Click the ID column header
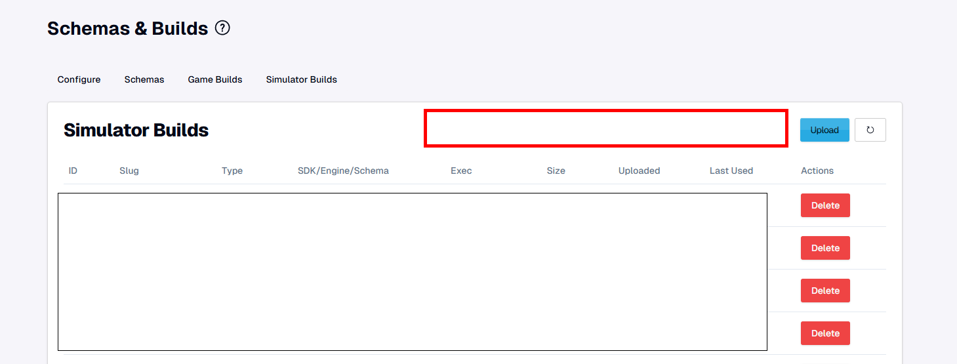Image resolution: width=957 pixels, height=364 pixels. coord(73,171)
